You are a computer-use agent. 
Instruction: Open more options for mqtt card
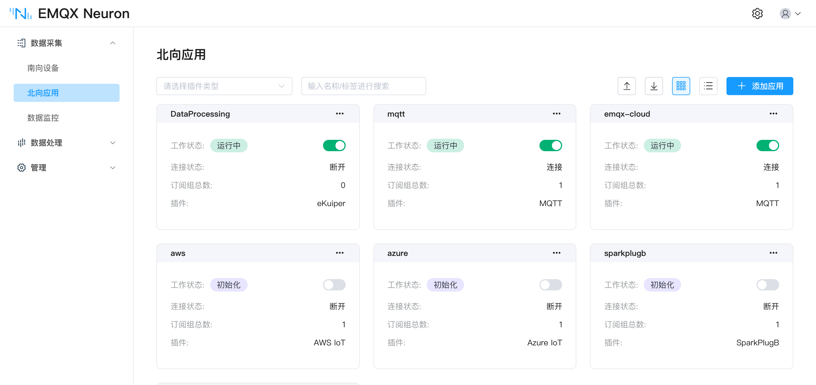coord(556,114)
